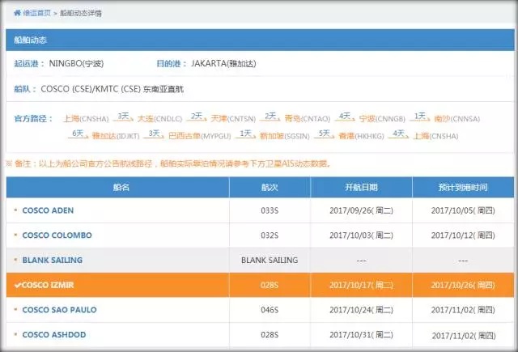Click departure date 2017/10/03(周二)
The width and height of the screenshot is (518, 352).
click(x=362, y=235)
